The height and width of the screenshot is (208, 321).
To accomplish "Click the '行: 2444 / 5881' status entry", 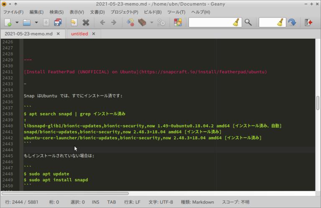I will 22,202.
